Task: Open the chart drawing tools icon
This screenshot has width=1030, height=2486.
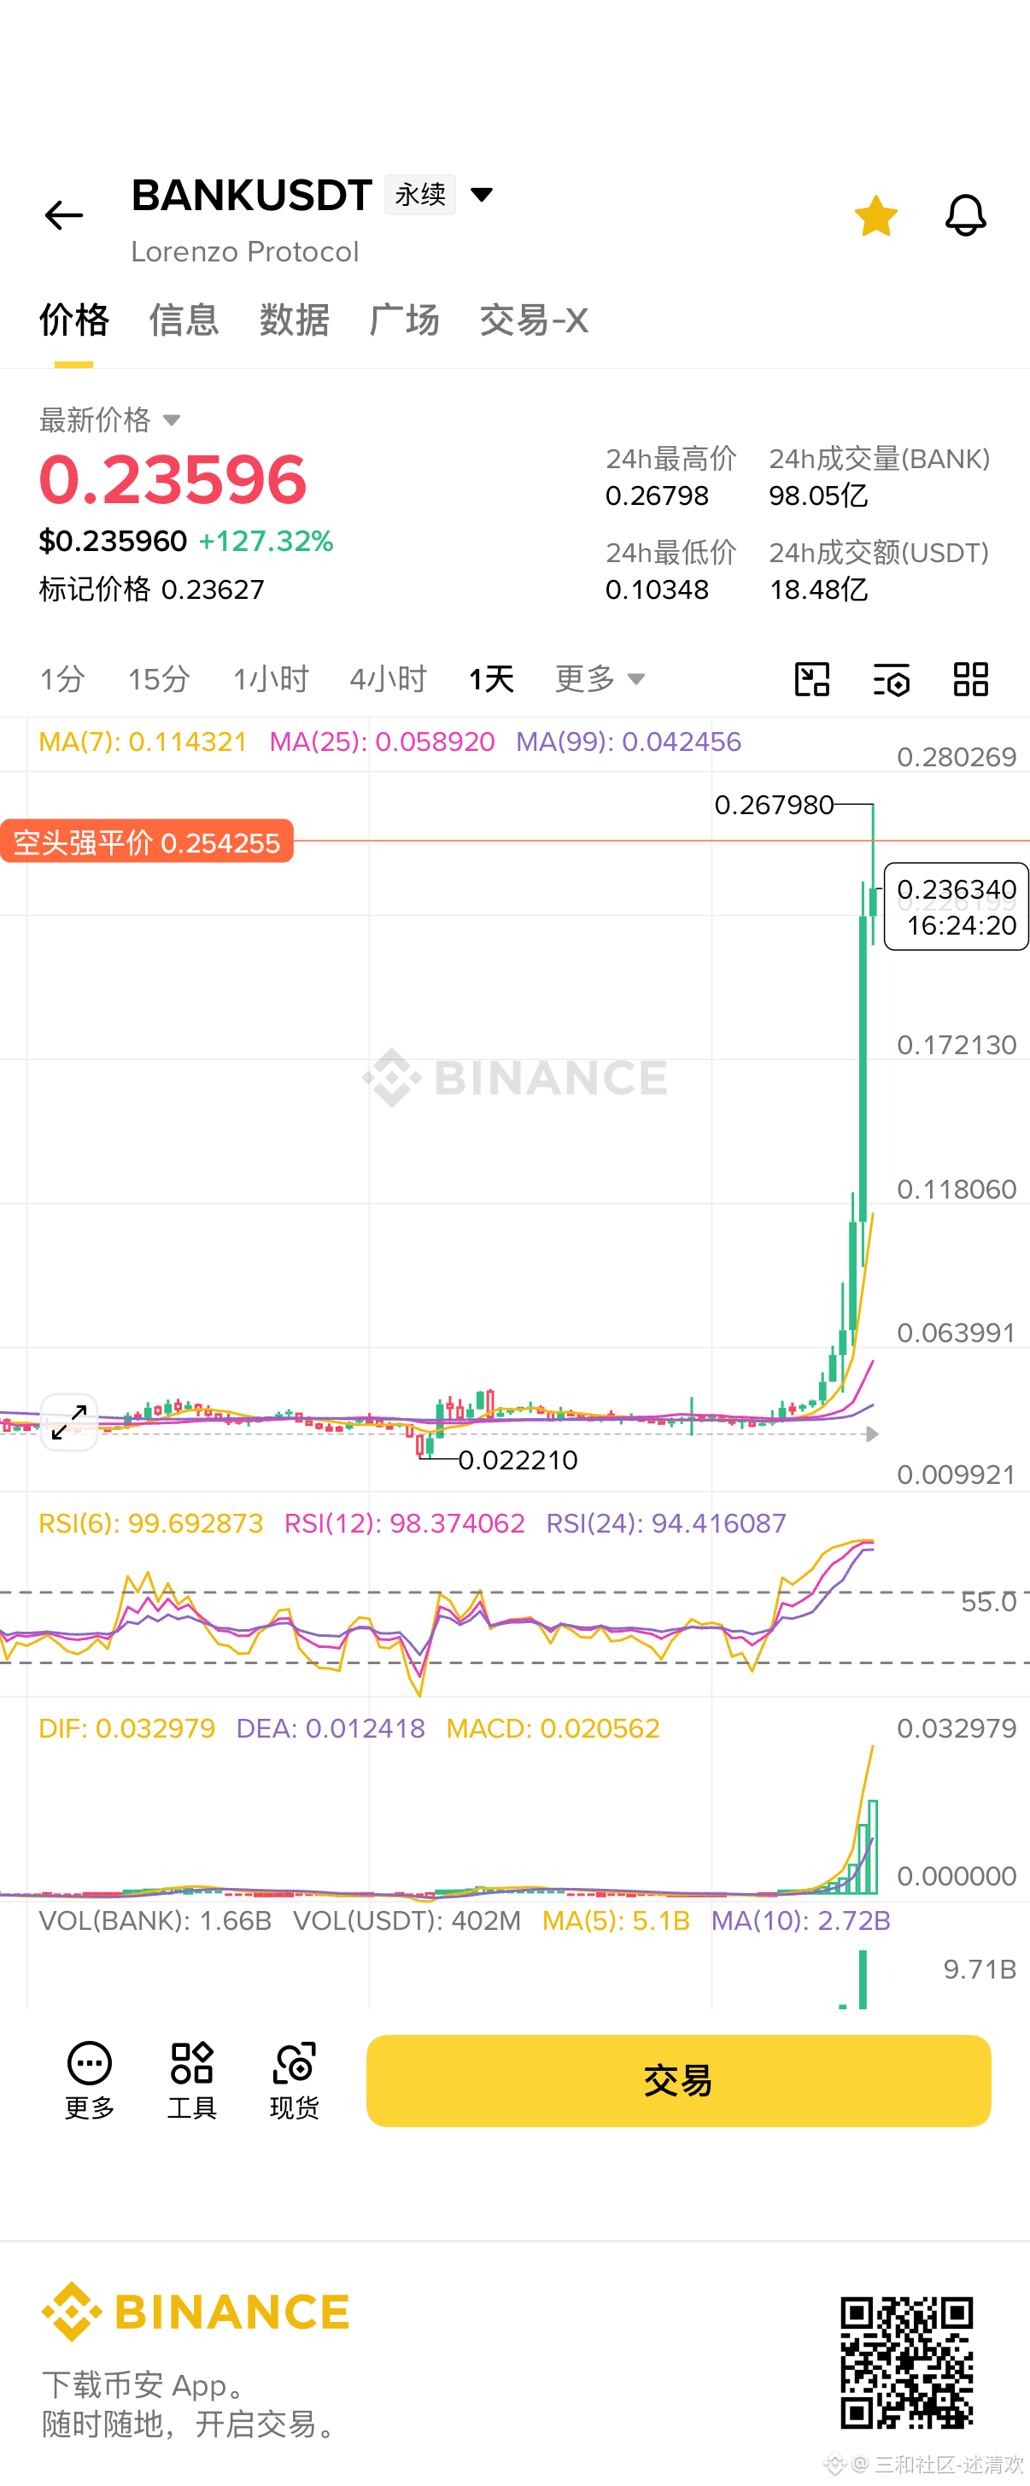Action: tap(812, 679)
